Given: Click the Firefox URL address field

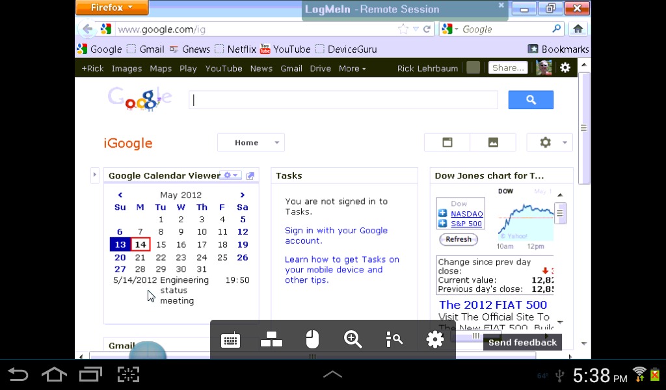Looking at the screenshot, I should coord(255,29).
